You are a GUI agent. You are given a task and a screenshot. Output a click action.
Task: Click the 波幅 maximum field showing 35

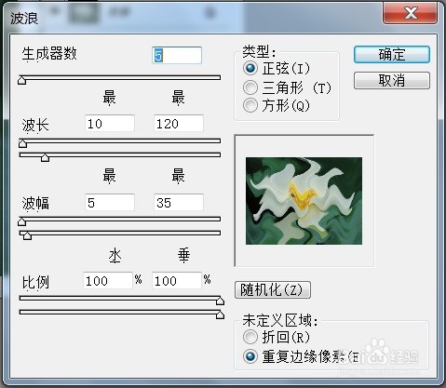(x=179, y=203)
